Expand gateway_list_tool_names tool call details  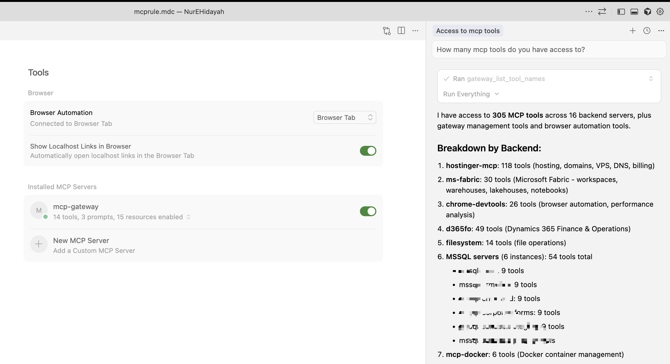coord(651,79)
